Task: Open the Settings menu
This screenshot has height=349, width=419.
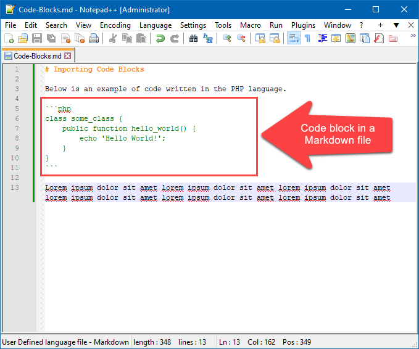Action: (x=193, y=25)
